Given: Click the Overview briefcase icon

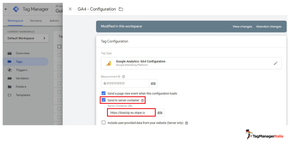Looking at the screenshot, I should point(10,53).
